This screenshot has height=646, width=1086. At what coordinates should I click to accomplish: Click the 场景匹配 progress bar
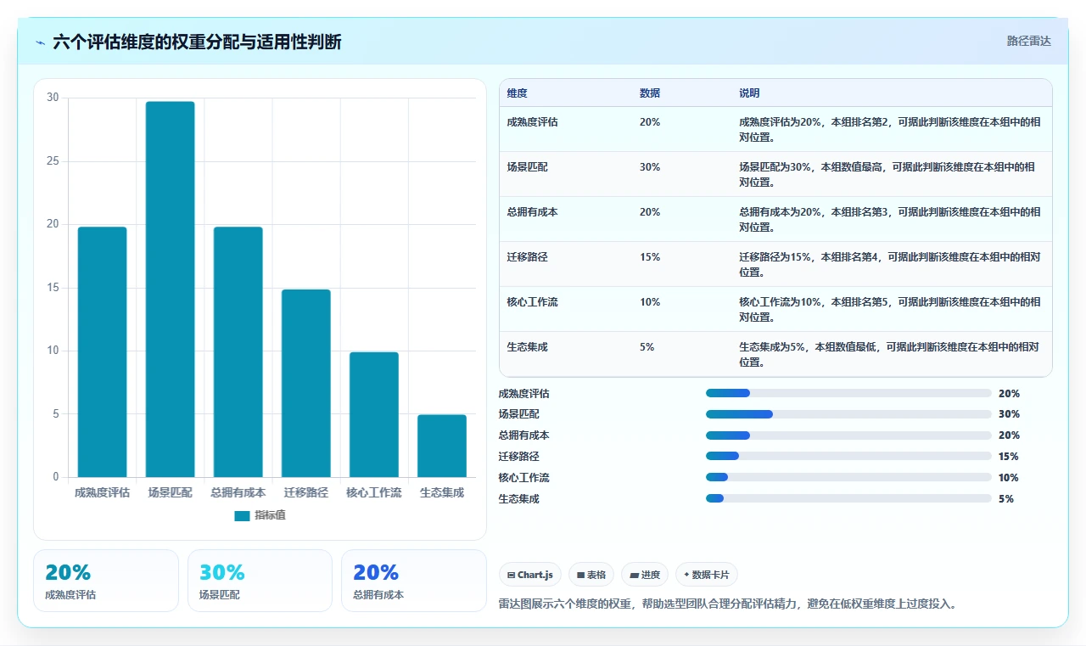coord(848,414)
